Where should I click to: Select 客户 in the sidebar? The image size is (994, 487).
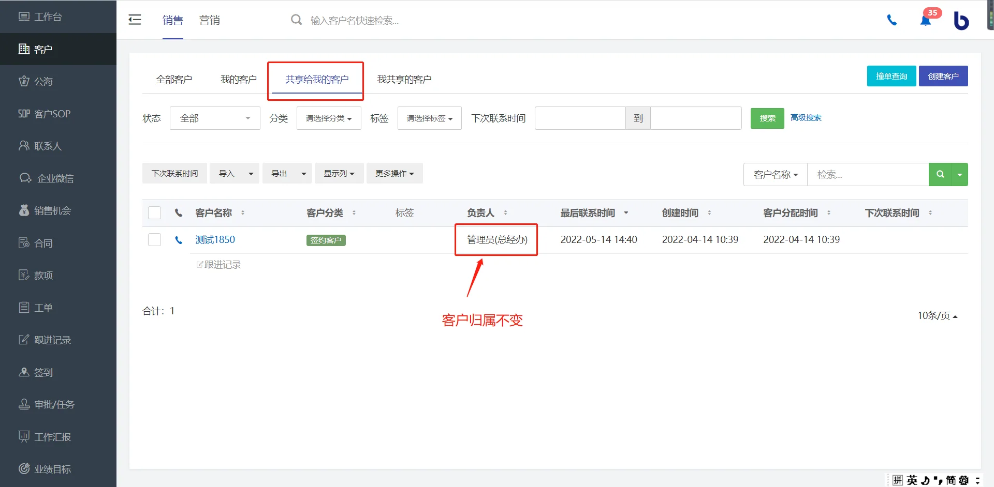click(58, 49)
